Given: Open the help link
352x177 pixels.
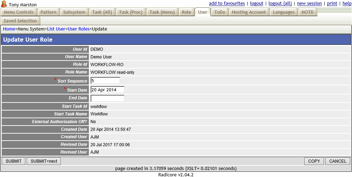Looking at the screenshot, I should pyautogui.click(x=347, y=3).
